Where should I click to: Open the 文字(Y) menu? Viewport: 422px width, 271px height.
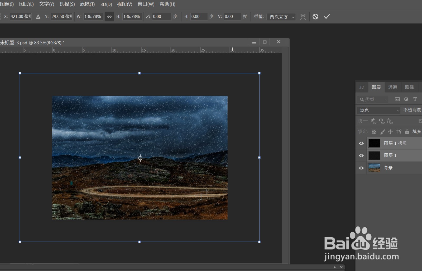click(x=47, y=4)
